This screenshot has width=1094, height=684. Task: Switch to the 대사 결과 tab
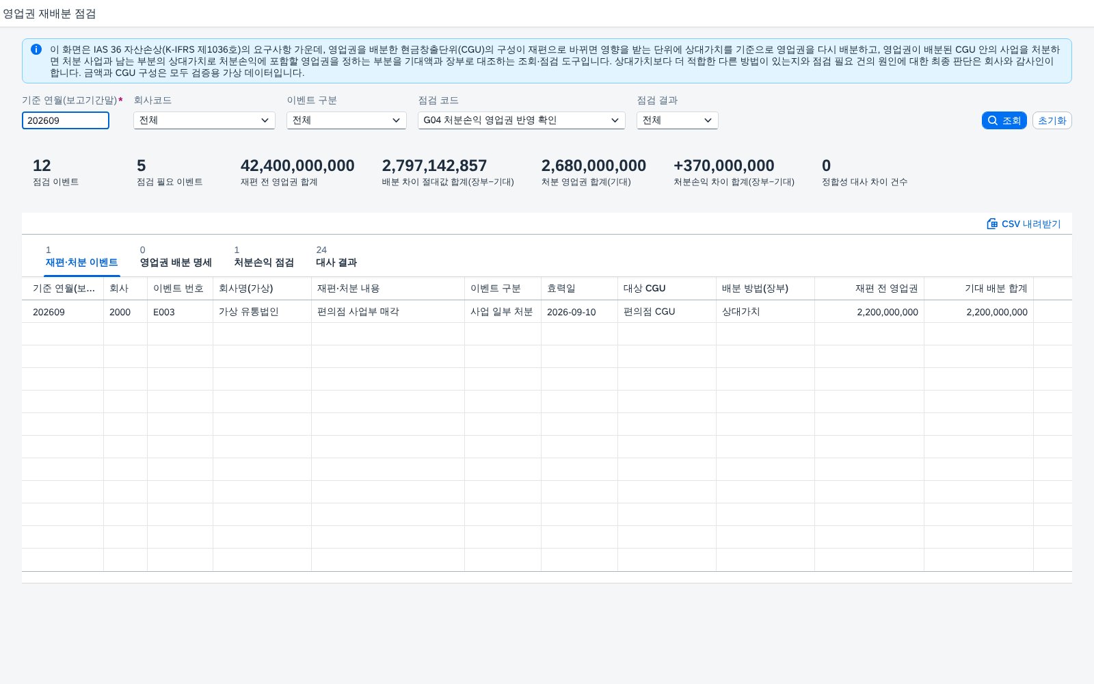(x=336, y=263)
